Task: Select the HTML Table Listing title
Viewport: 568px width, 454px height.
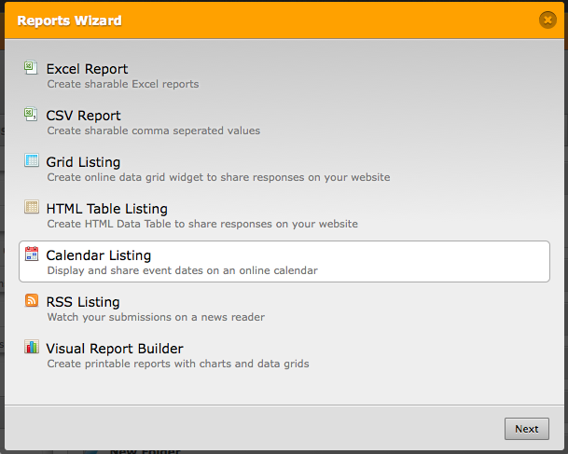Action: 106,209
